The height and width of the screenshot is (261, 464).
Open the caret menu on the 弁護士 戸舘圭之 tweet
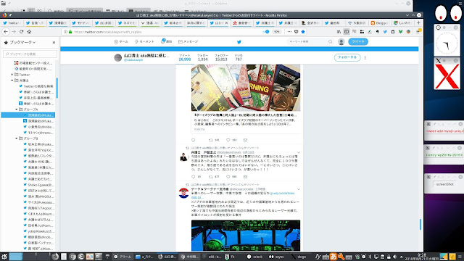click(x=299, y=152)
